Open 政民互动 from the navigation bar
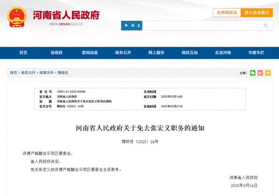279x196 pixels. click(190, 53)
